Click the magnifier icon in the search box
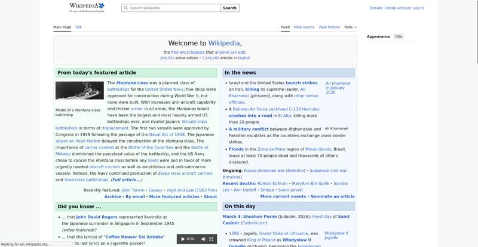Image resolution: width=478 pixels, height=247 pixels. 125,8
